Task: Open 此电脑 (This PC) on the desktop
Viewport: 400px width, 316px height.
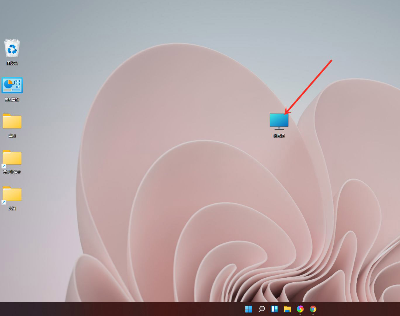Action: pos(279,121)
